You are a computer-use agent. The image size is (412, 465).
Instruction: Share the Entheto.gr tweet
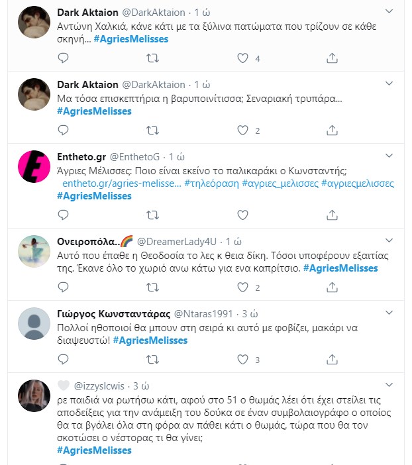(x=333, y=215)
